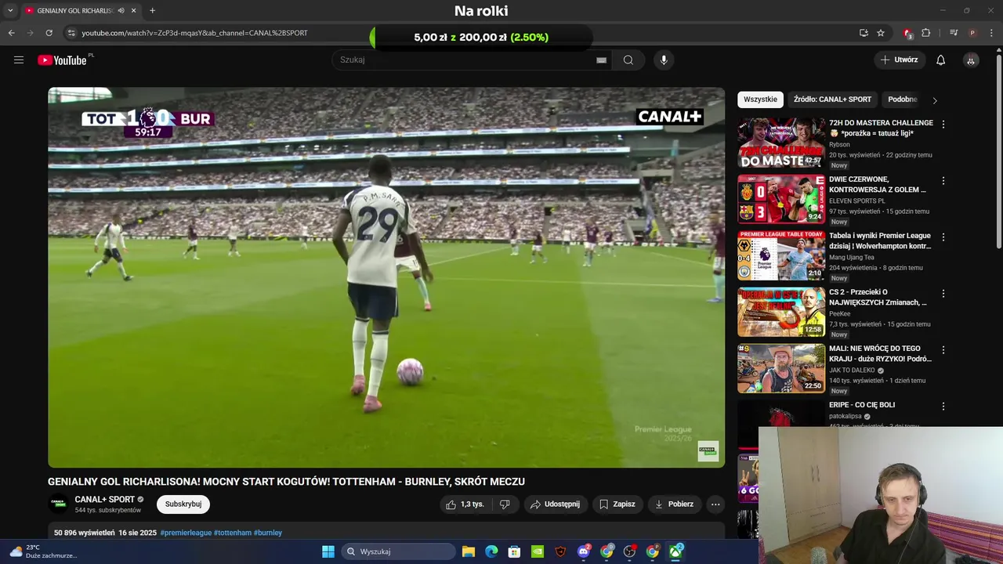This screenshot has height=564, width=1003.
Task: Click the Zapisz save button
Action: pyautogui.click(x=617, y=504)
